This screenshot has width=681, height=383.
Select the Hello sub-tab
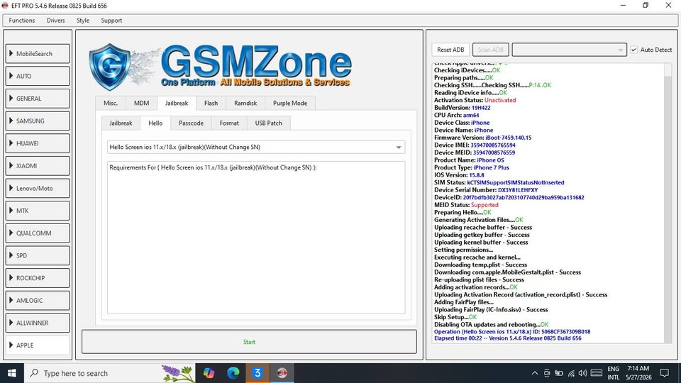point(155,123)
